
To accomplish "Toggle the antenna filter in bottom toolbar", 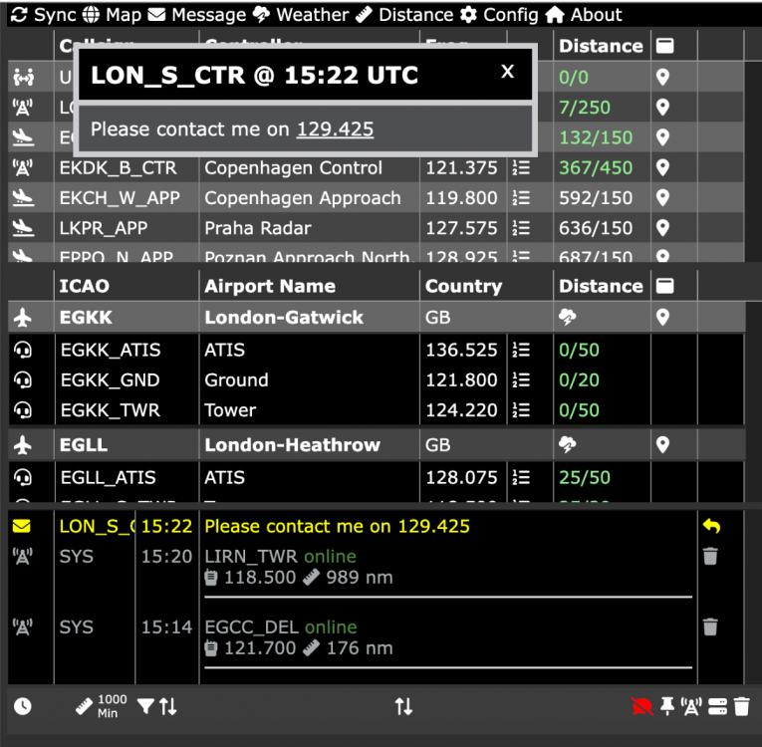I will [691, 706].
